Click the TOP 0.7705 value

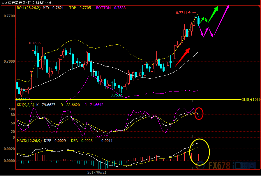(x=80, y=8)
